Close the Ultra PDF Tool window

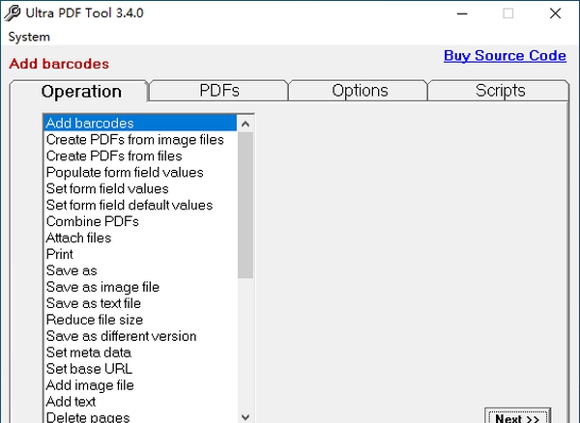coord(555,14)
